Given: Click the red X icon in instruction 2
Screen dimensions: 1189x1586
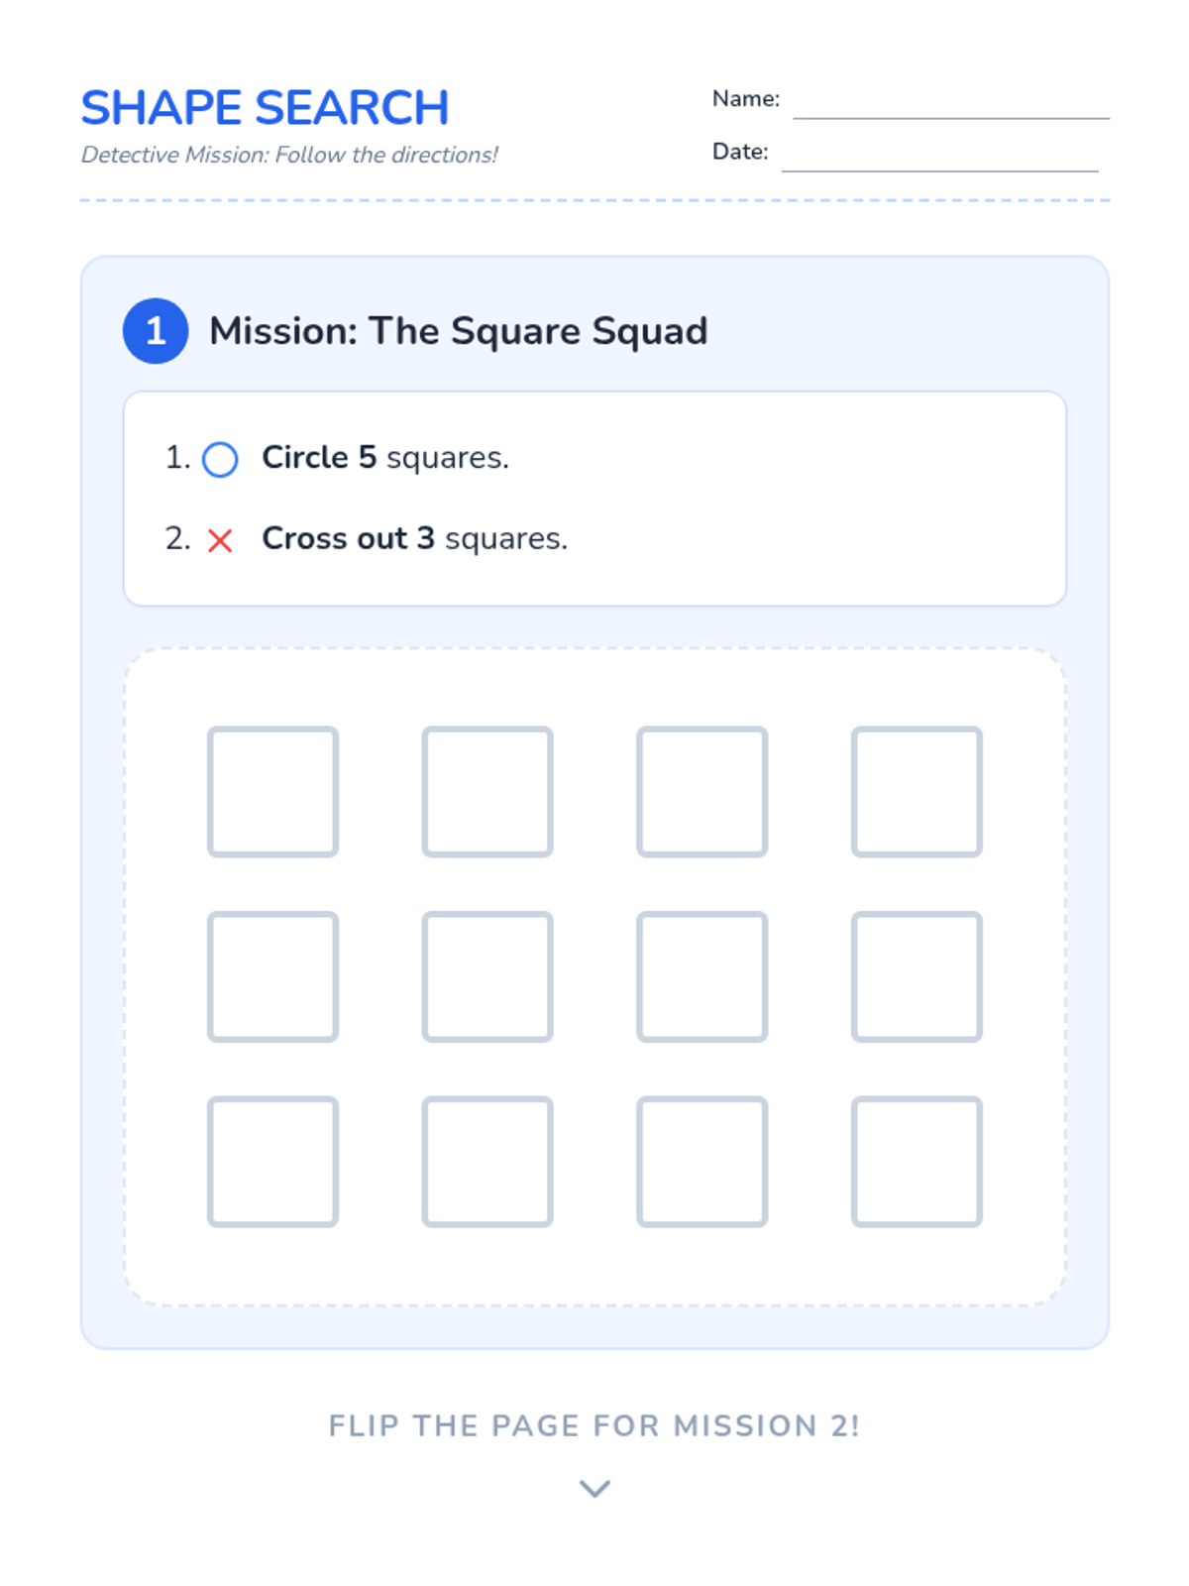Looking at the screenshot, I should pyautogui.click(x=220, y=540).
